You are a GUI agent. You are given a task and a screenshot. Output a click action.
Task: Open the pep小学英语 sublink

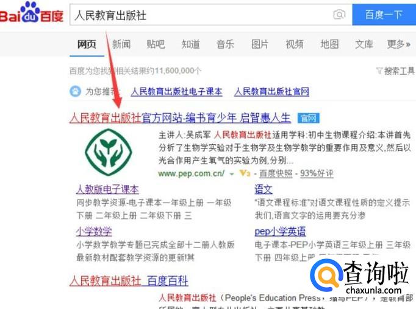pos(280,232)
